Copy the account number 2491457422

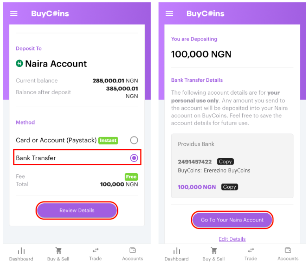[225, 161]
